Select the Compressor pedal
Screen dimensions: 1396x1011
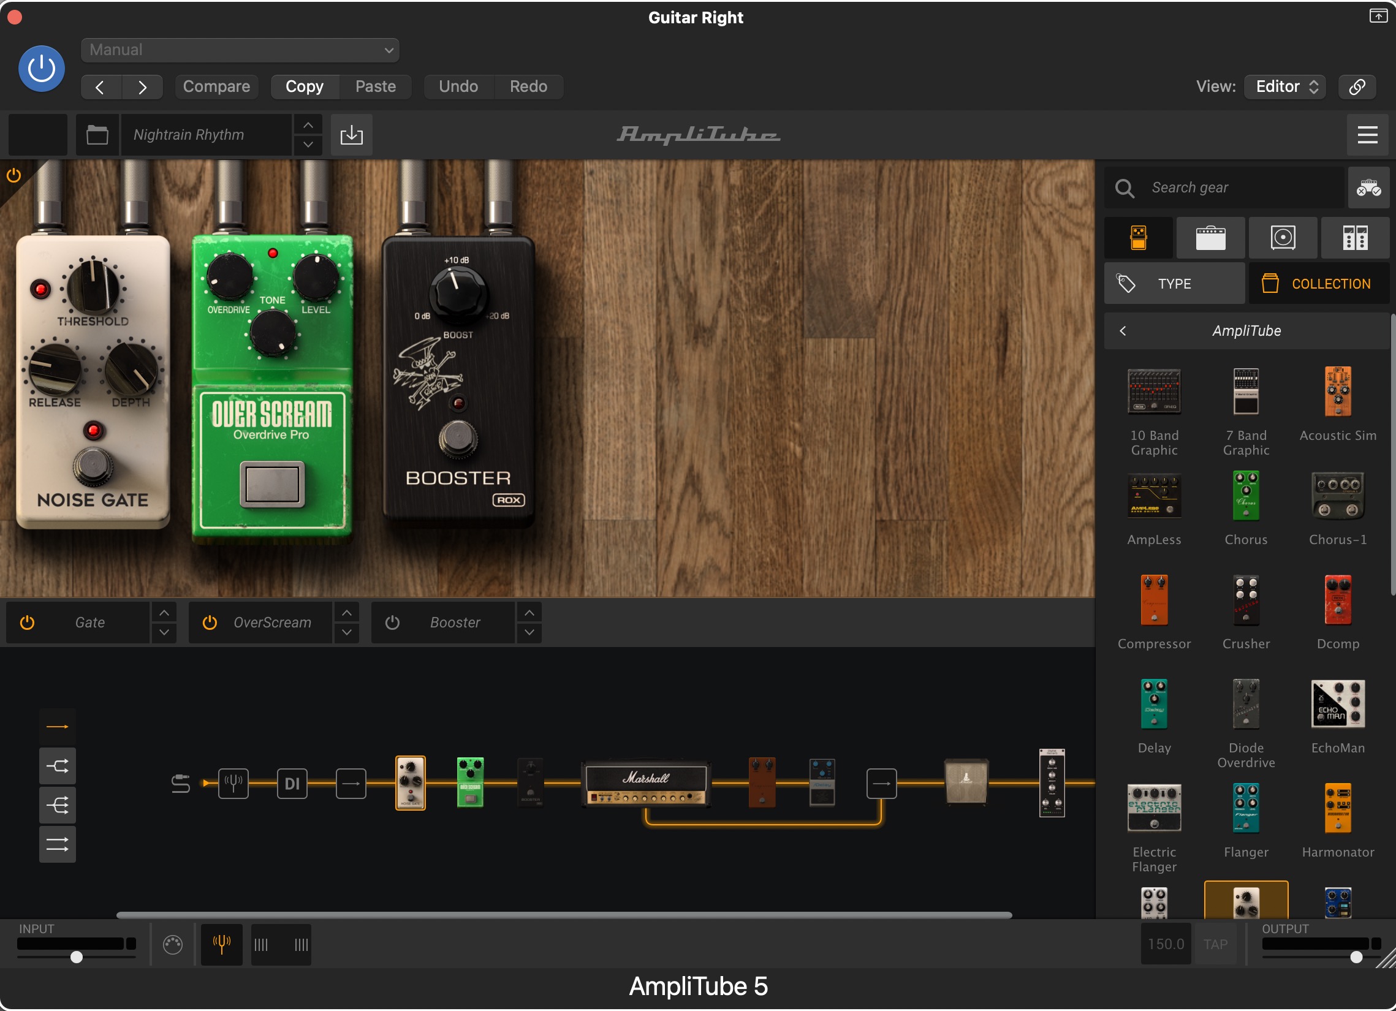[1153, 613]
